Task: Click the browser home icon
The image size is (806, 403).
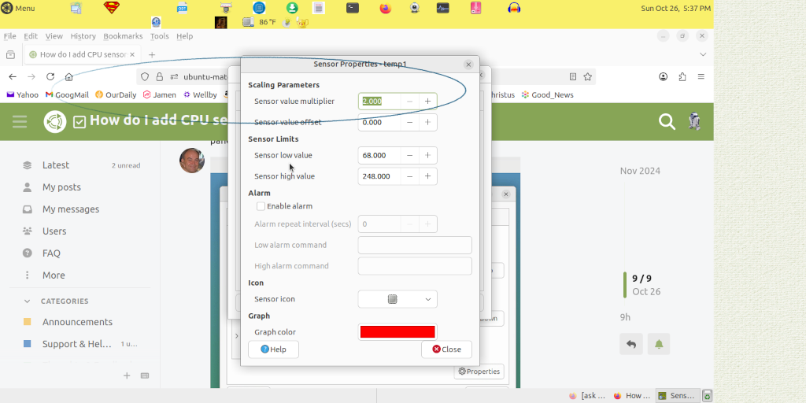Action: (69, 76)
